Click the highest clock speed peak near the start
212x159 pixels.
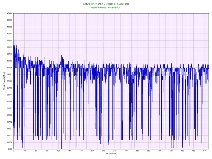point(15,40)
